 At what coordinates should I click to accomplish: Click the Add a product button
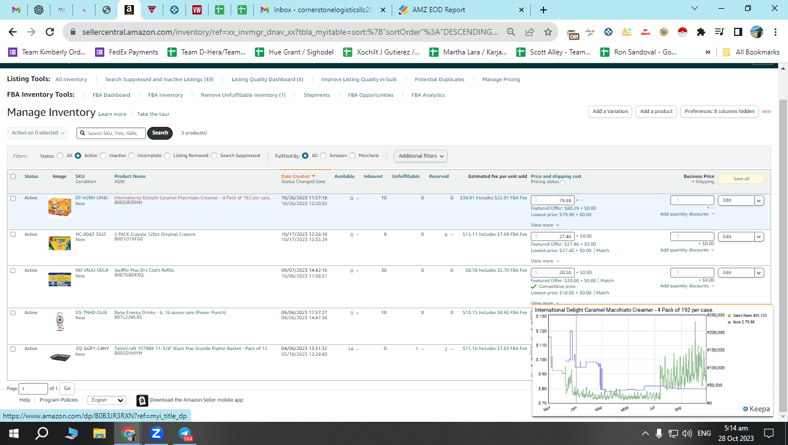click(x=656, y=111)
